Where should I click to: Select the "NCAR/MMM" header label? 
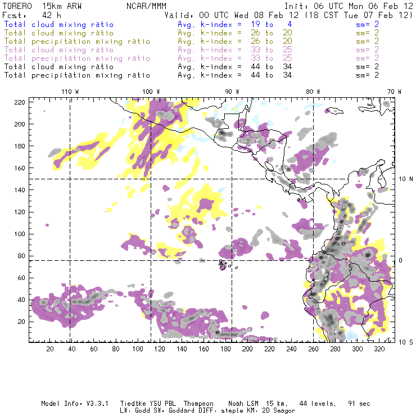point(146,6)
